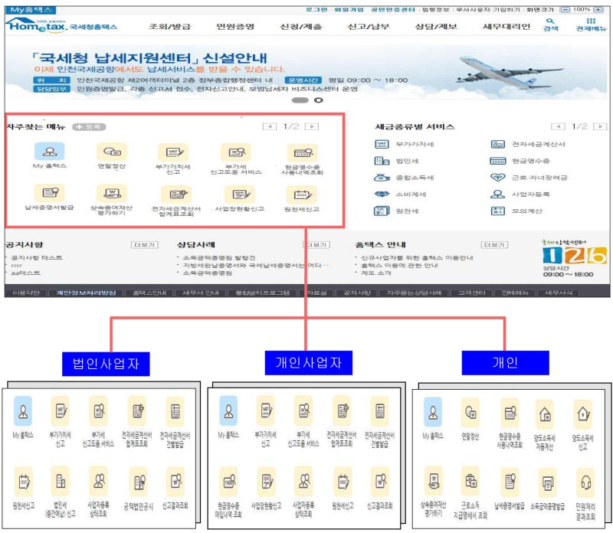
Task: Decrease screen size with minus button
Action: tap(565, 9)
